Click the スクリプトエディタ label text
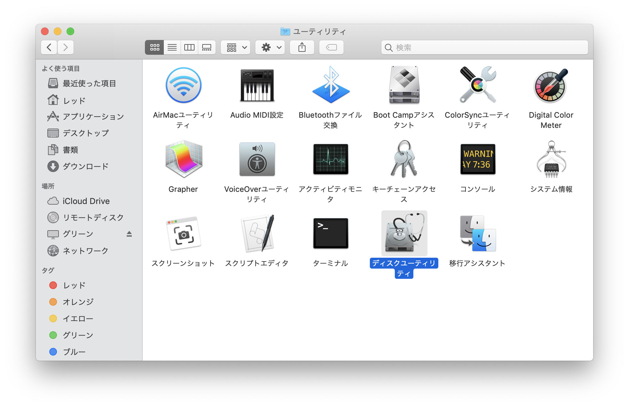Image resolution: width=629 pixels, height=408 pixels. [257, 263]
